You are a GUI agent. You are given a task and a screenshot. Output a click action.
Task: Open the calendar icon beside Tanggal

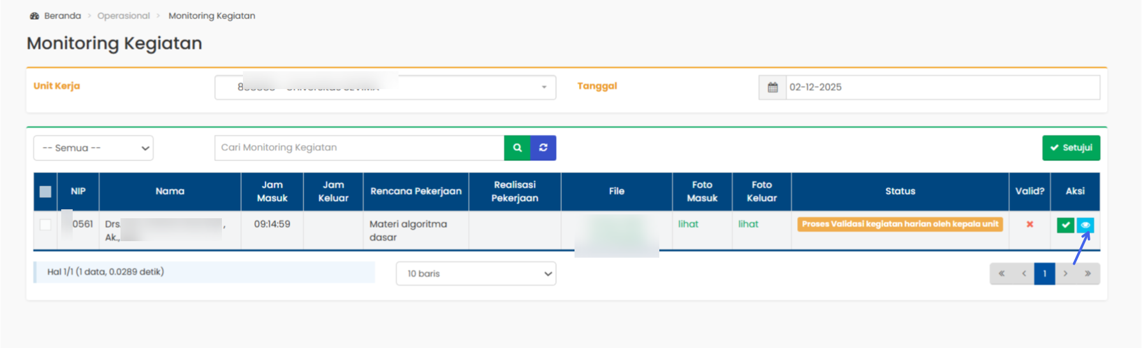tap(772, 87)
